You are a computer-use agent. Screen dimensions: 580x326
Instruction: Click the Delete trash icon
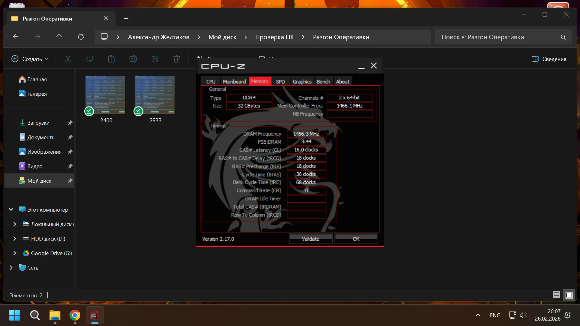point(177,59)
